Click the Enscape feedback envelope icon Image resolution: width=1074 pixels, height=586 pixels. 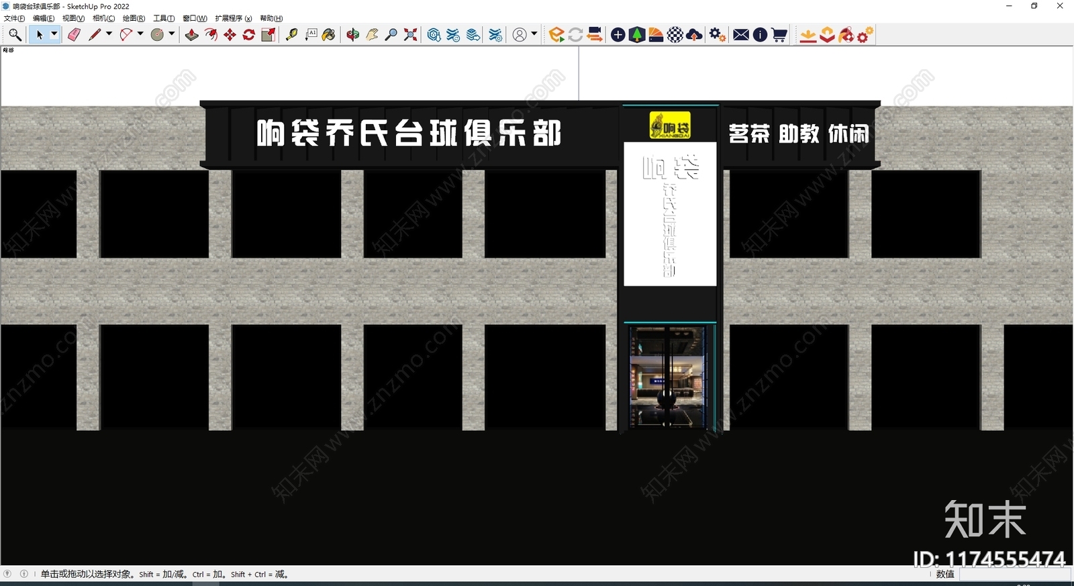coord(741,35)
